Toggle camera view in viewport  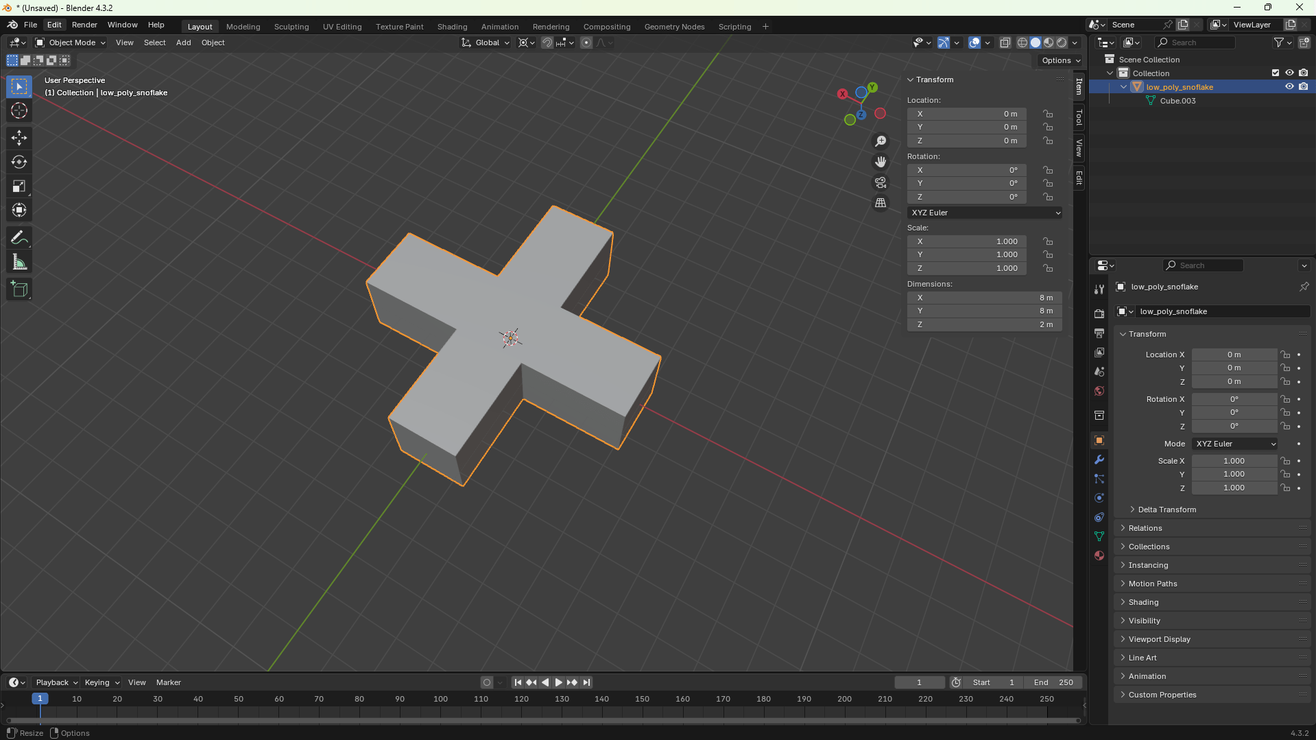[x=881, y=183]
